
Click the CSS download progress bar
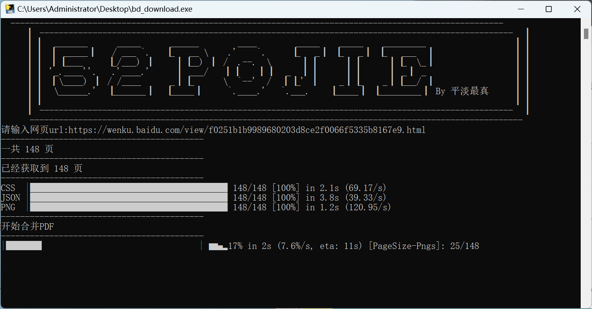(128, 188)
